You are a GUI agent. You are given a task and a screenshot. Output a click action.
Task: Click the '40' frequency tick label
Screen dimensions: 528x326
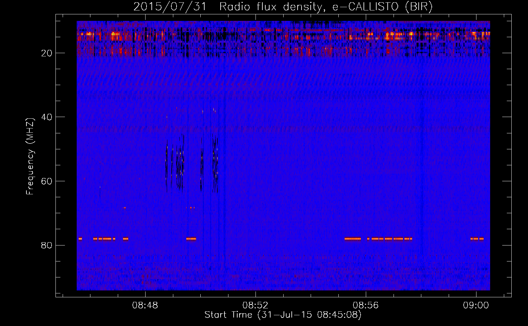click(x=47, y=117)
